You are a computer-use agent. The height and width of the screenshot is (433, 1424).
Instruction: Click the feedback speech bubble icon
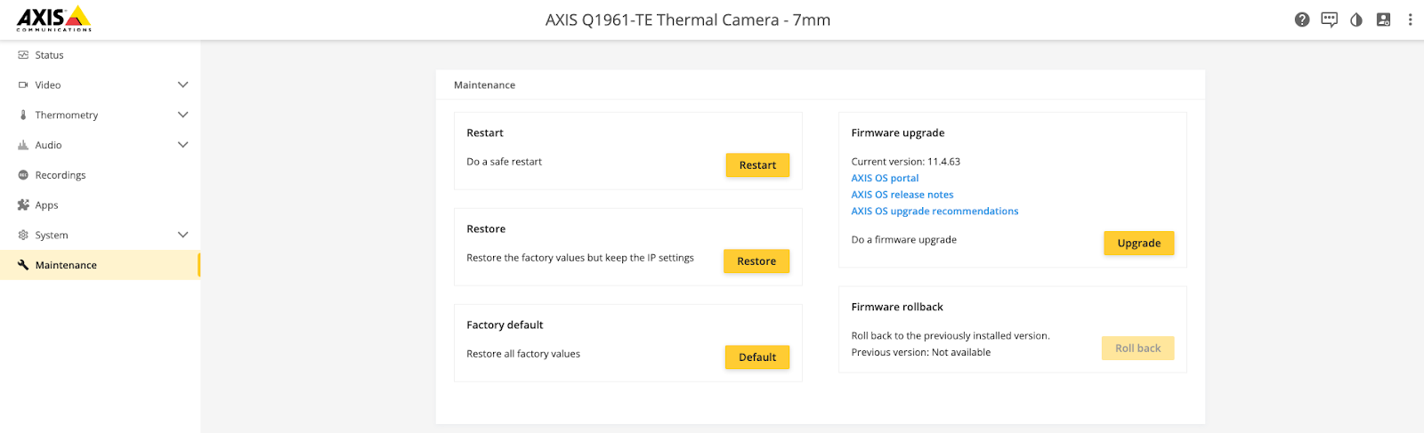[1329, 20]
